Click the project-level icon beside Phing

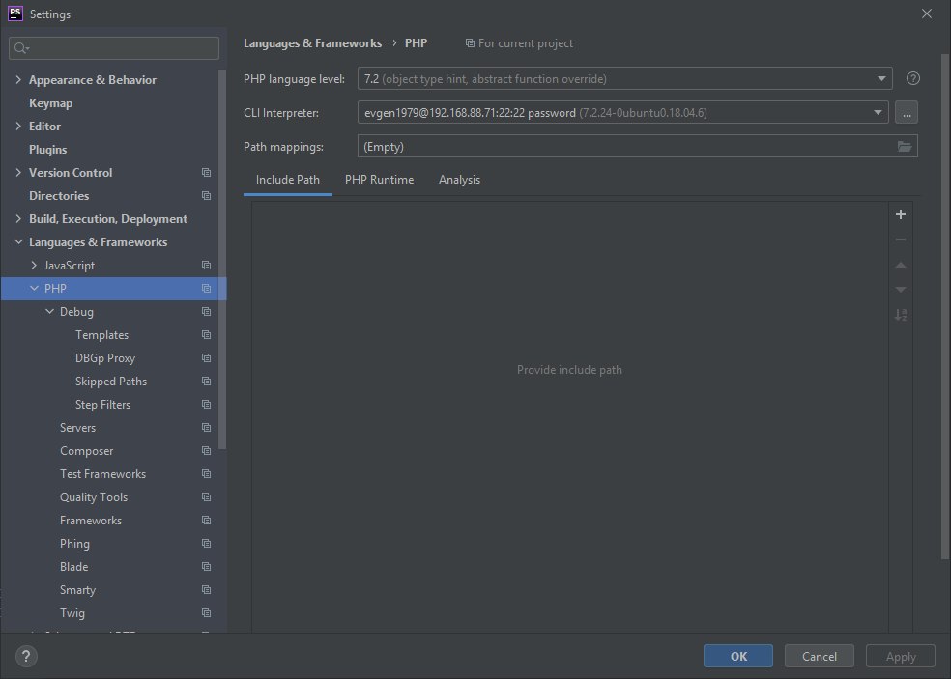click(206, 544)
